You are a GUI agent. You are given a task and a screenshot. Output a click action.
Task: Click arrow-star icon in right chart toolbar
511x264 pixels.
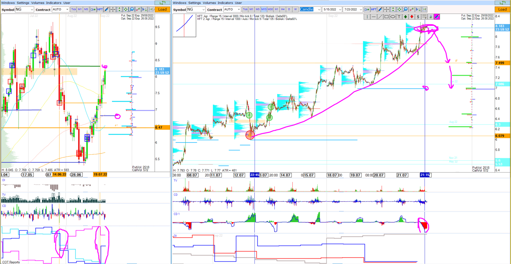pyautogui.click(x=367, y=9)
